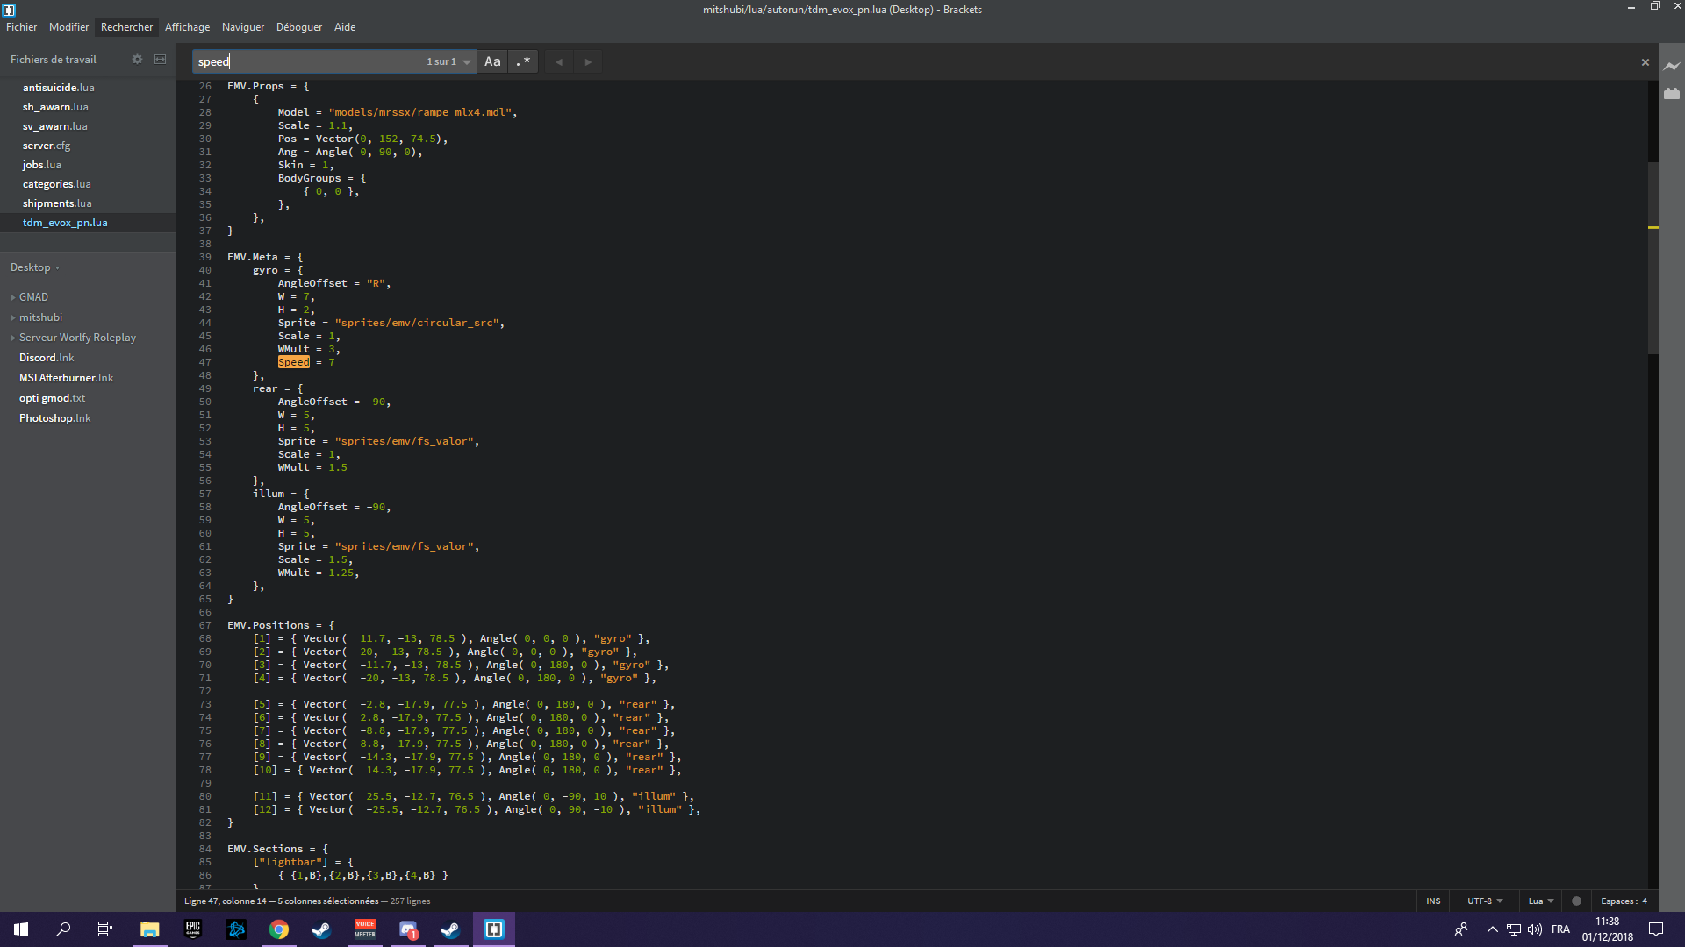Screen dimensions: 1685x947
Task: Open MSI Afterburner.lnk in file tree
Action: pyautogui.click(x=66, y=378)
